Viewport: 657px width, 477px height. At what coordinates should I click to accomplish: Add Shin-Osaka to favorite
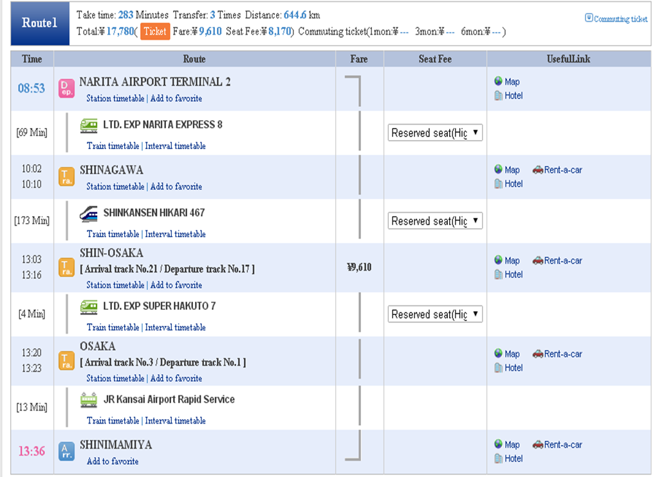(x=176, y=285)
